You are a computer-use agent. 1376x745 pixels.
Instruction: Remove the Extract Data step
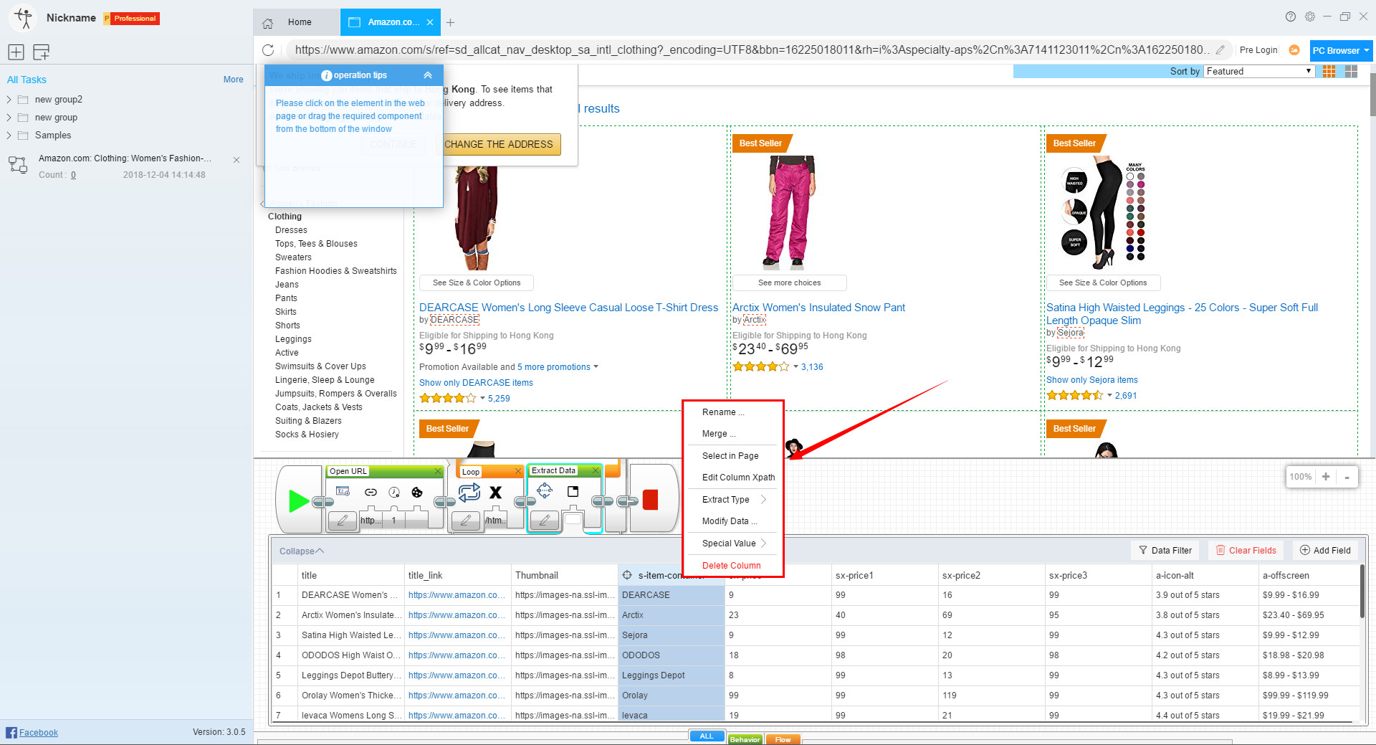pyautogui.click(x=595, y=470)
